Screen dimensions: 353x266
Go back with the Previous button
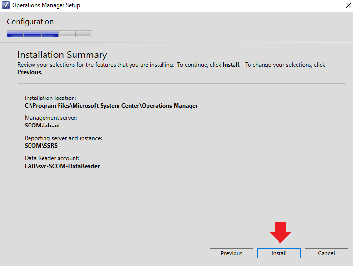[x=232, y=253]
